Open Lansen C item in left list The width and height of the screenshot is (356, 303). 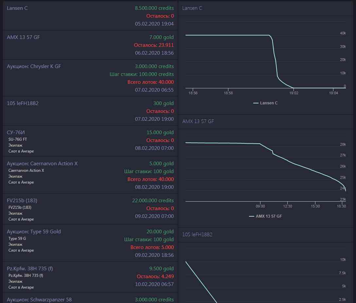(x=17, y=8)
